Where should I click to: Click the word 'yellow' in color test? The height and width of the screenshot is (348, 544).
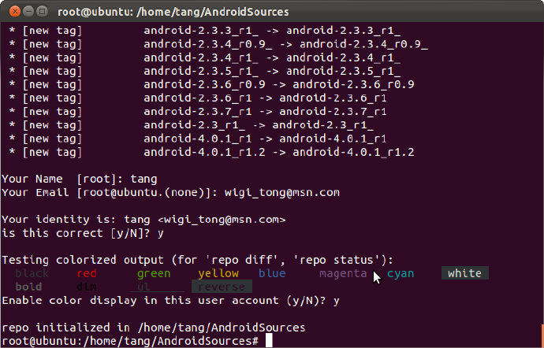218,273
